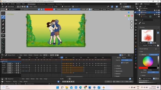Switch to Vertex Color mode
This screenshot has width=161, height=90.
[154, 55]
